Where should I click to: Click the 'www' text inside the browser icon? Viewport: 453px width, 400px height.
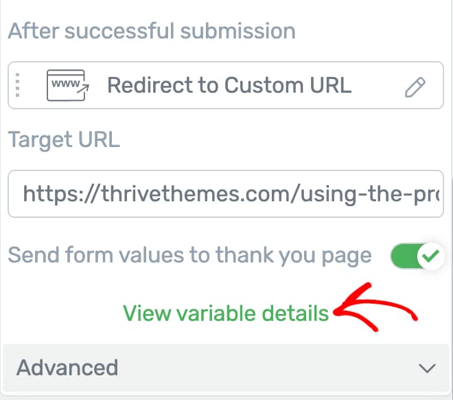[x=66, y=84]
